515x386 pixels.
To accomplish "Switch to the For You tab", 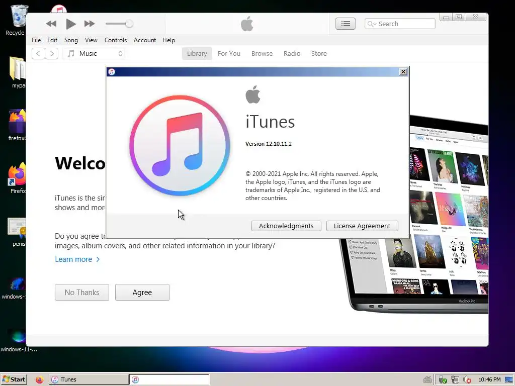I will 229,53.
